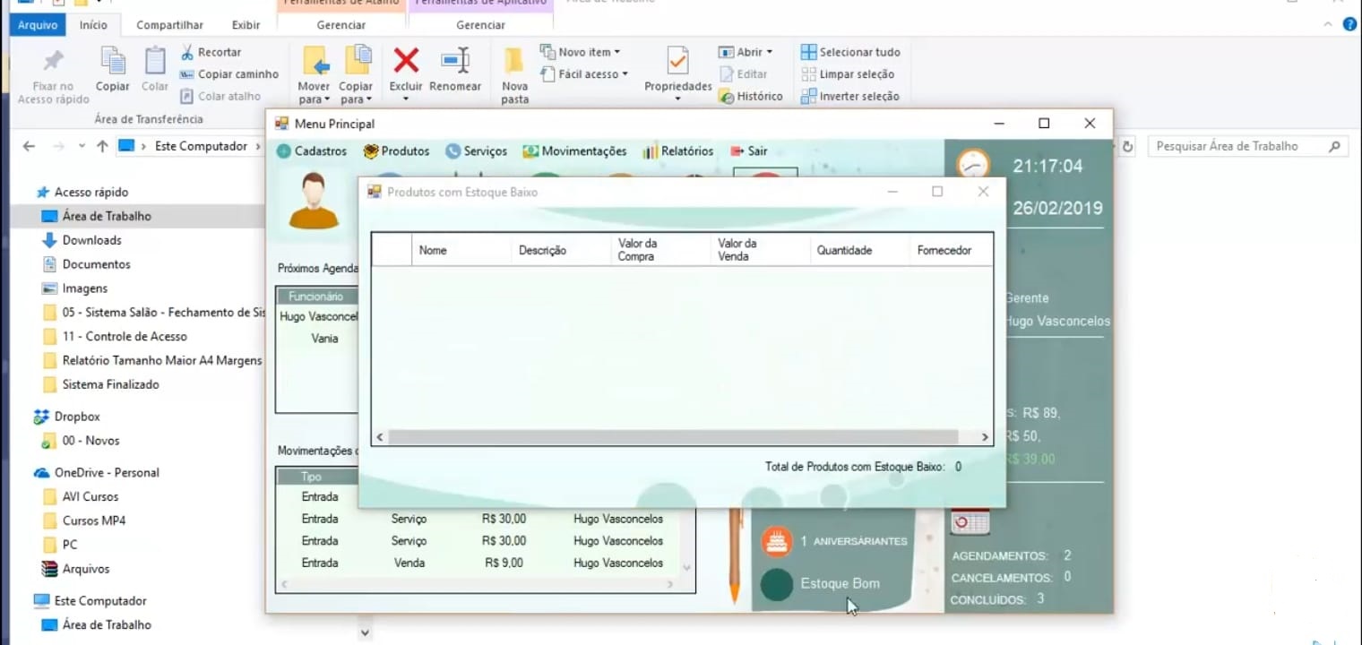
Task: Click left scroll arrow in Estoque Baixo grid
Action: click(380, 437)
